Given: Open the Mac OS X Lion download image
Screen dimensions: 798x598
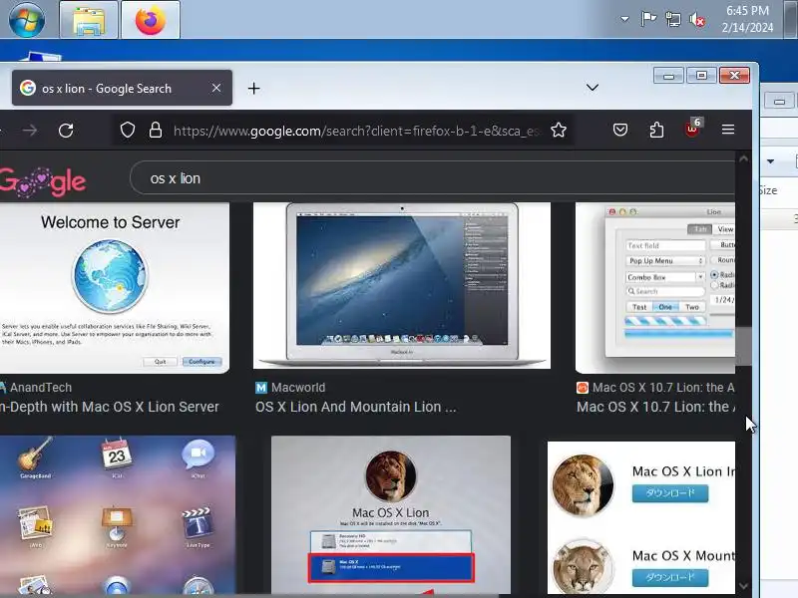Looking at the screenshot, I should click(x=641, y=517).
